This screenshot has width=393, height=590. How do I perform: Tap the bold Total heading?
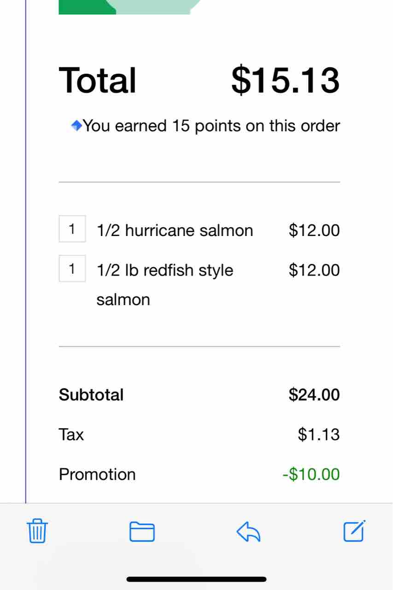click(98, 80)
